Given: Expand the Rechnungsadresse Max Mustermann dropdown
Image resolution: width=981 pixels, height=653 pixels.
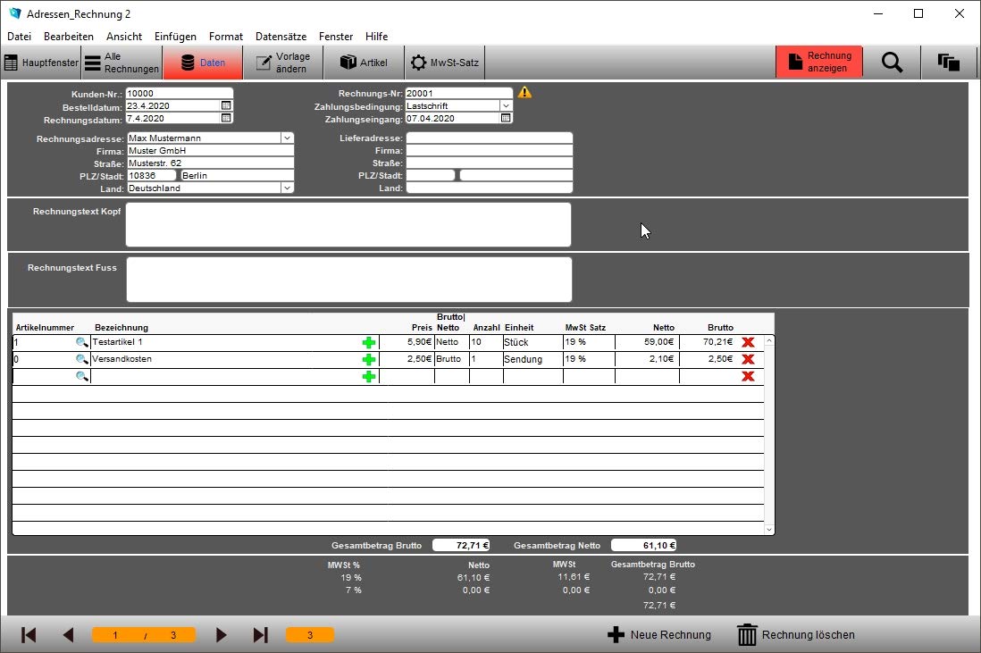Looking at the screenshot, I should 287,138.
